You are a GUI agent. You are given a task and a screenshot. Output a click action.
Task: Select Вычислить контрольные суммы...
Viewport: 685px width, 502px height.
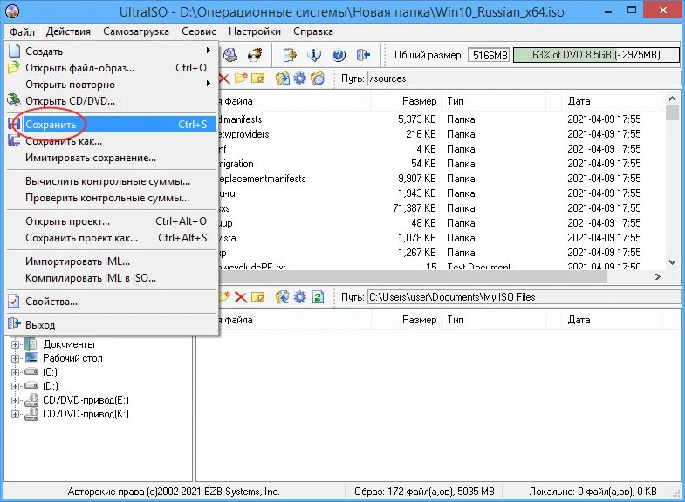tap(112, 181)
